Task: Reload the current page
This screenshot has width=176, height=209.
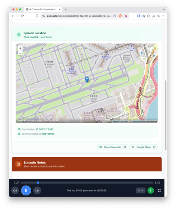Action: (x=22, y=16)
